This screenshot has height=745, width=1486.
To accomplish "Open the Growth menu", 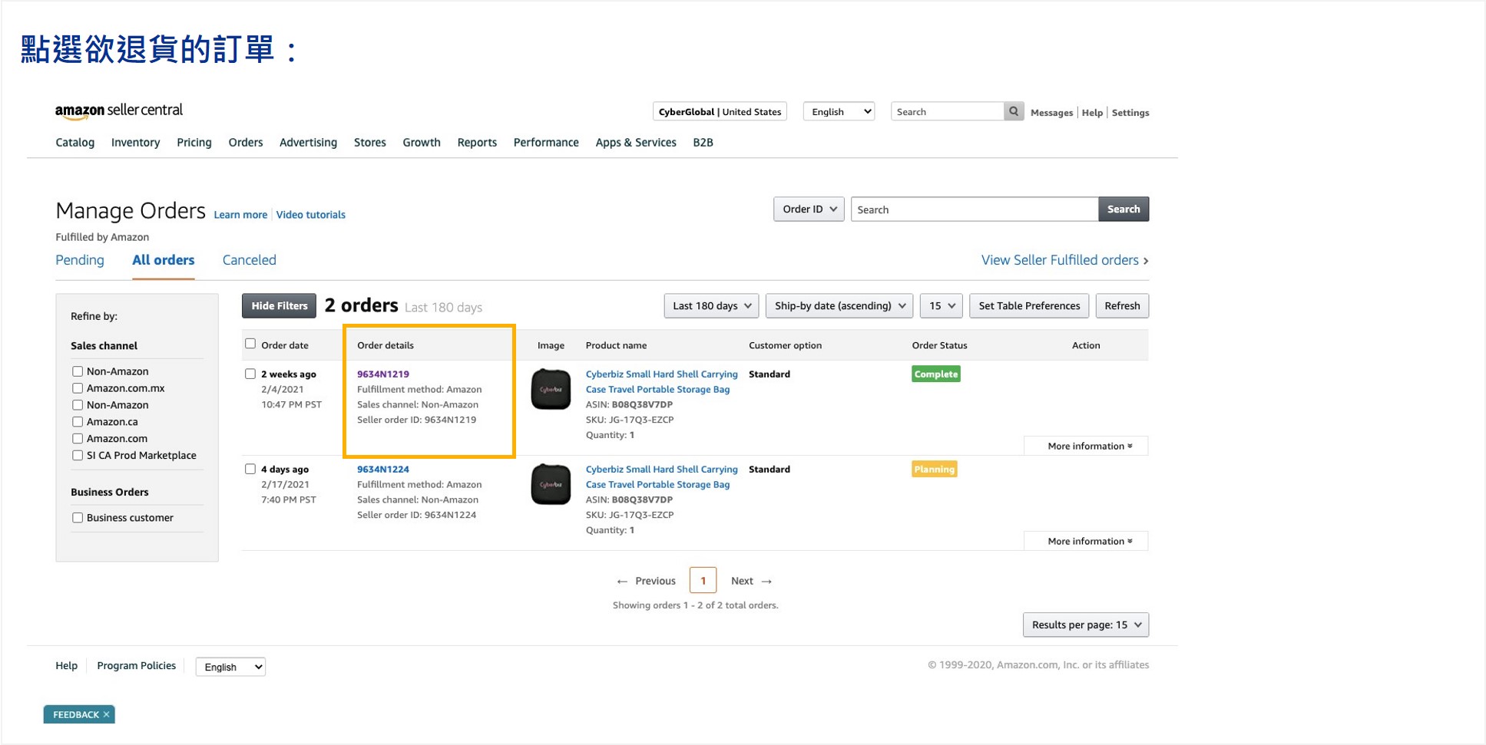I will click(x=422, y=143).
